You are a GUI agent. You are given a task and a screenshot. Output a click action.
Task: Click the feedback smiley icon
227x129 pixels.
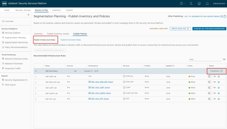(x=199, y=3)
